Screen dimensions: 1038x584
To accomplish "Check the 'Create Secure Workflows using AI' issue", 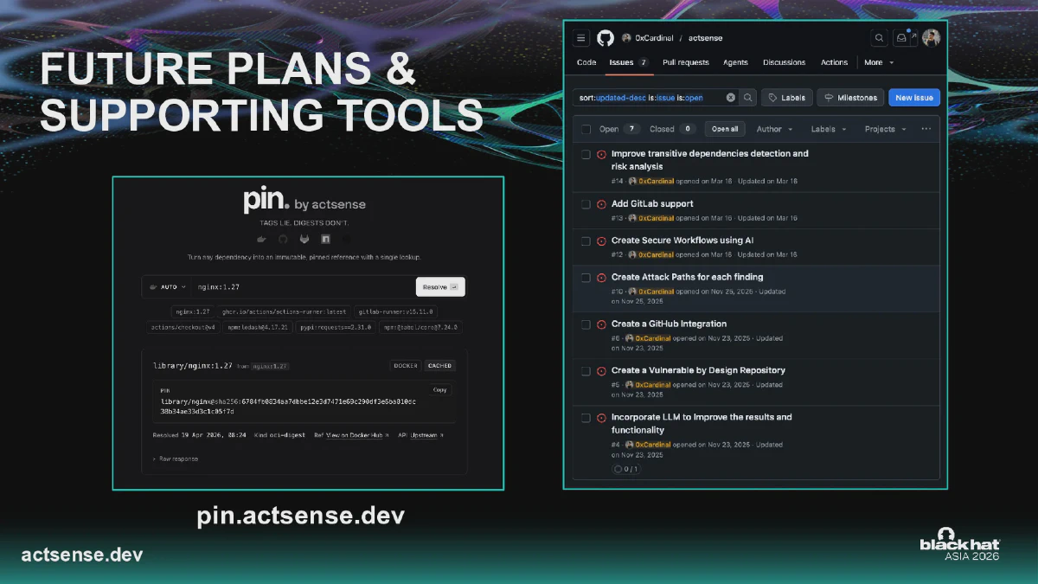I will tap(586, 241).
